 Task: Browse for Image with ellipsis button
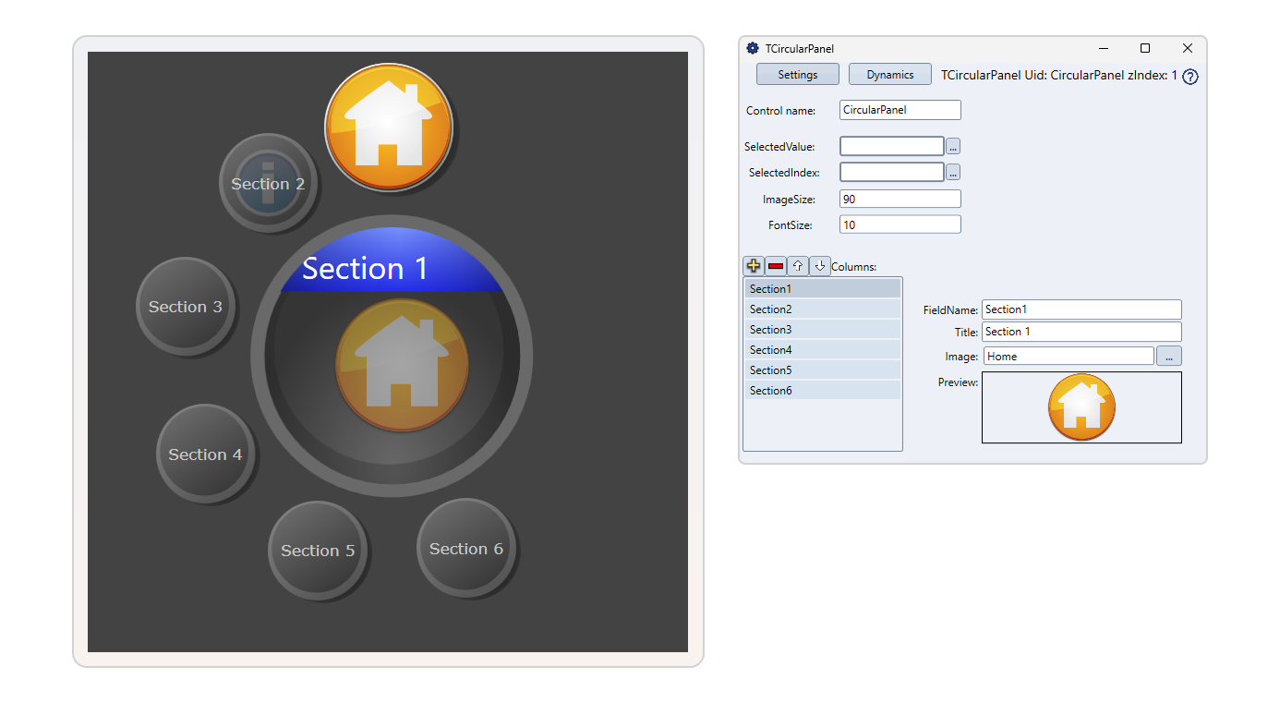point(1168,357)
